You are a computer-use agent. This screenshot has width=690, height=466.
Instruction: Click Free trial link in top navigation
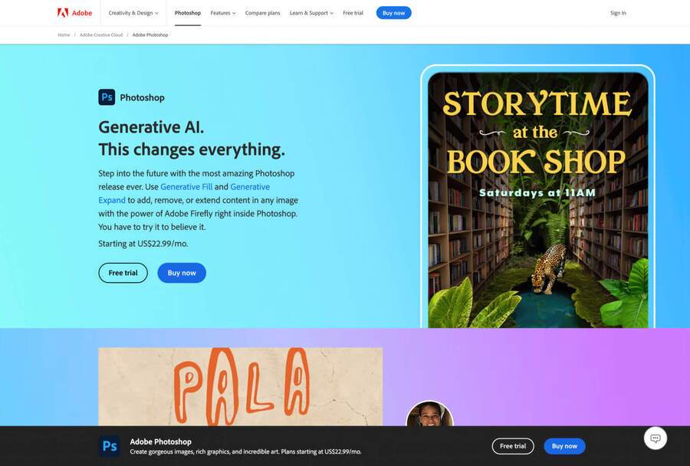[353, 13]
